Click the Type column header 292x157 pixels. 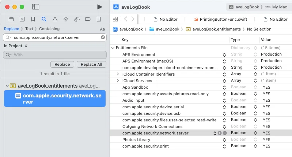click(x=235, y=40)
